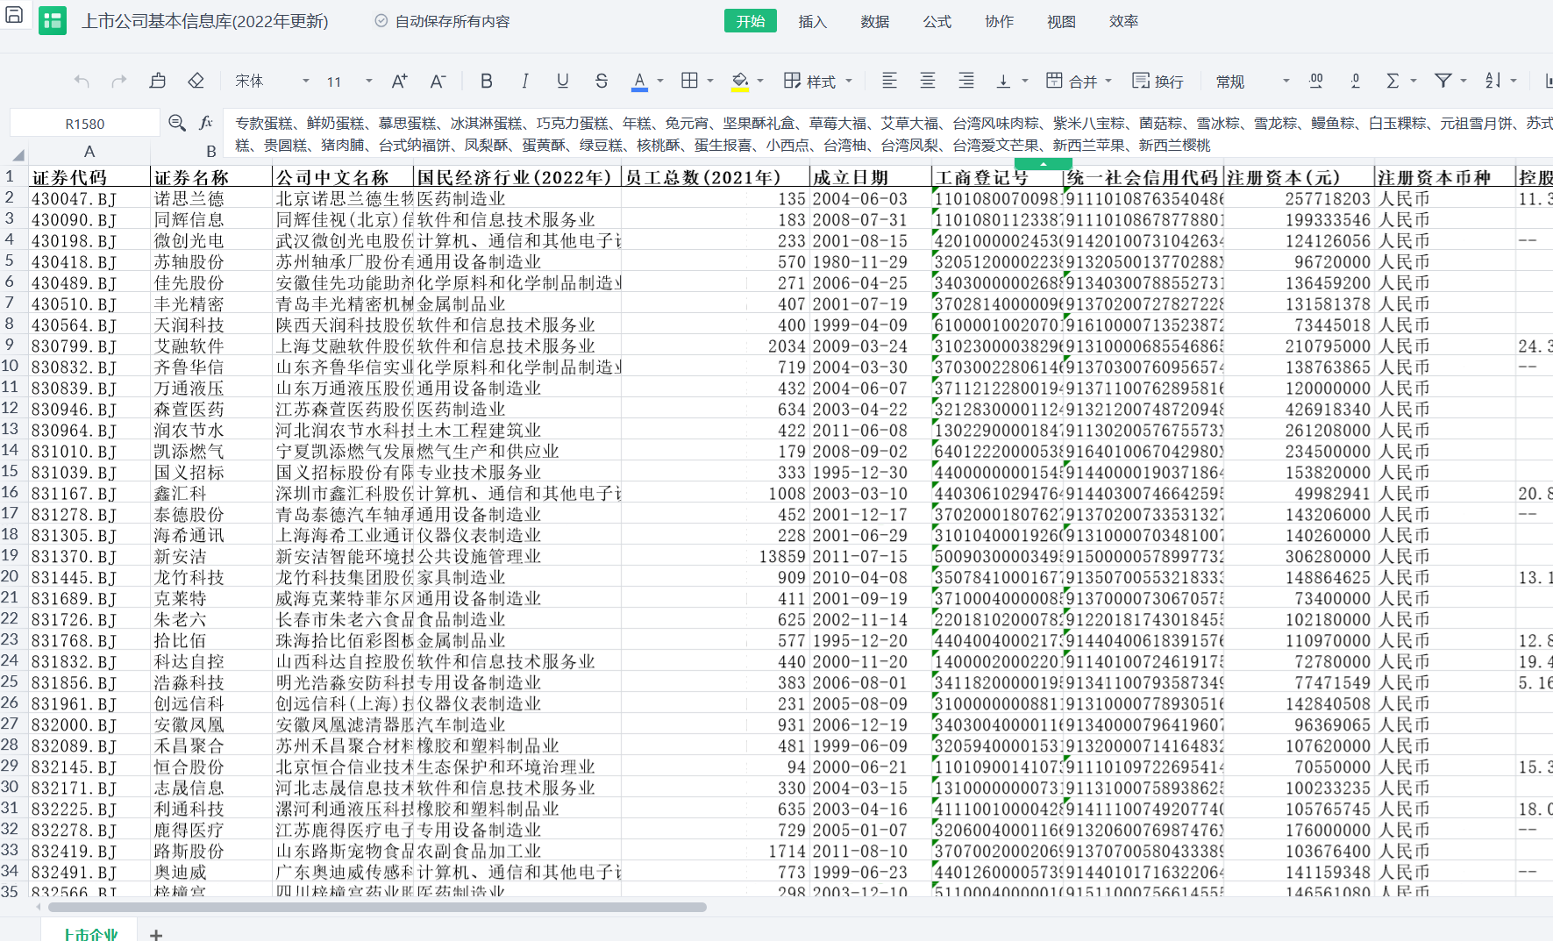The width and height of the screenshot is (1553, 941).
Task: Click the horizontal scrollbar thumb
Action: [378, 908]
